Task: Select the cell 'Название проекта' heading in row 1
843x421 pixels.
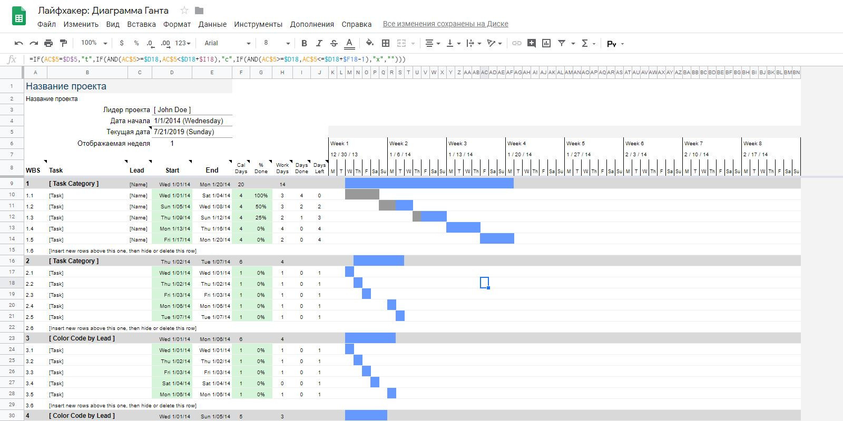Action: [128, 86]
